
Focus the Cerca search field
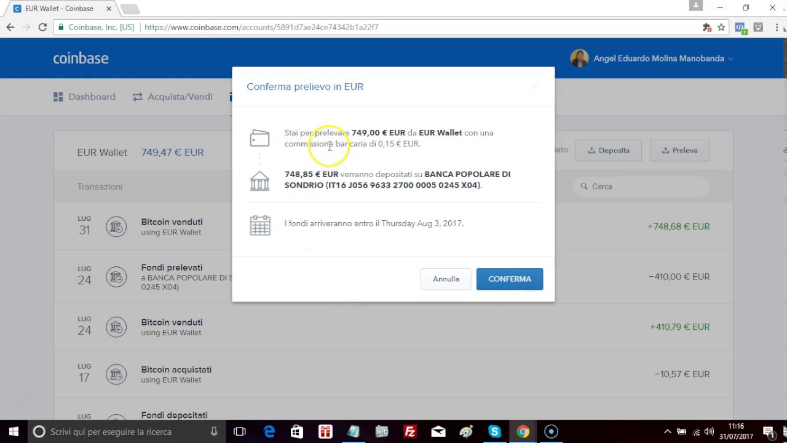click(x=641, y=186)
